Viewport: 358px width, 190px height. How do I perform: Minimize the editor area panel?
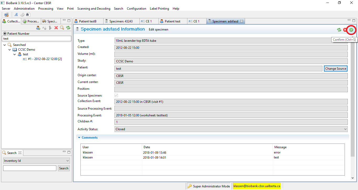[x=349, y=20]
